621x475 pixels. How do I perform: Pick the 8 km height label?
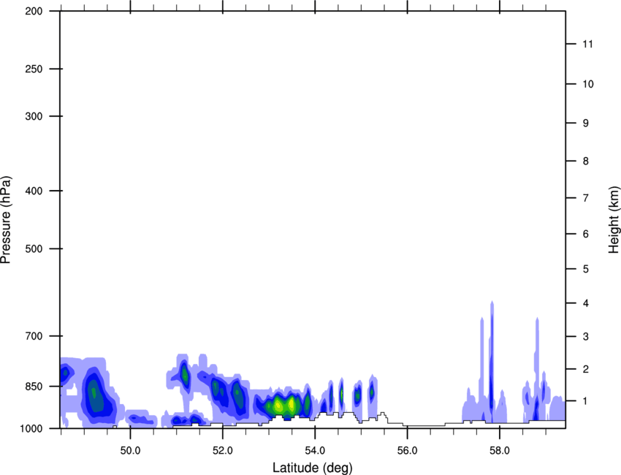pos(586,161)
